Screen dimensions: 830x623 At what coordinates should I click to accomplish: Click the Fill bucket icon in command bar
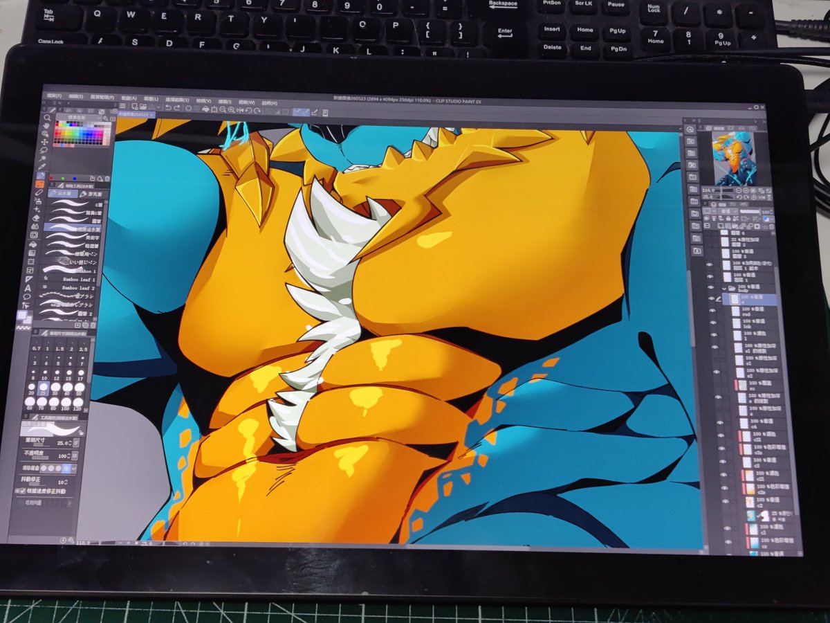(205, 109)
